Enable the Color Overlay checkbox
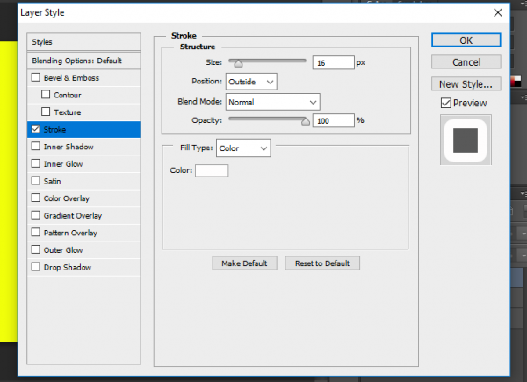The width and height of the screenshot is (527, 382). 36,198
